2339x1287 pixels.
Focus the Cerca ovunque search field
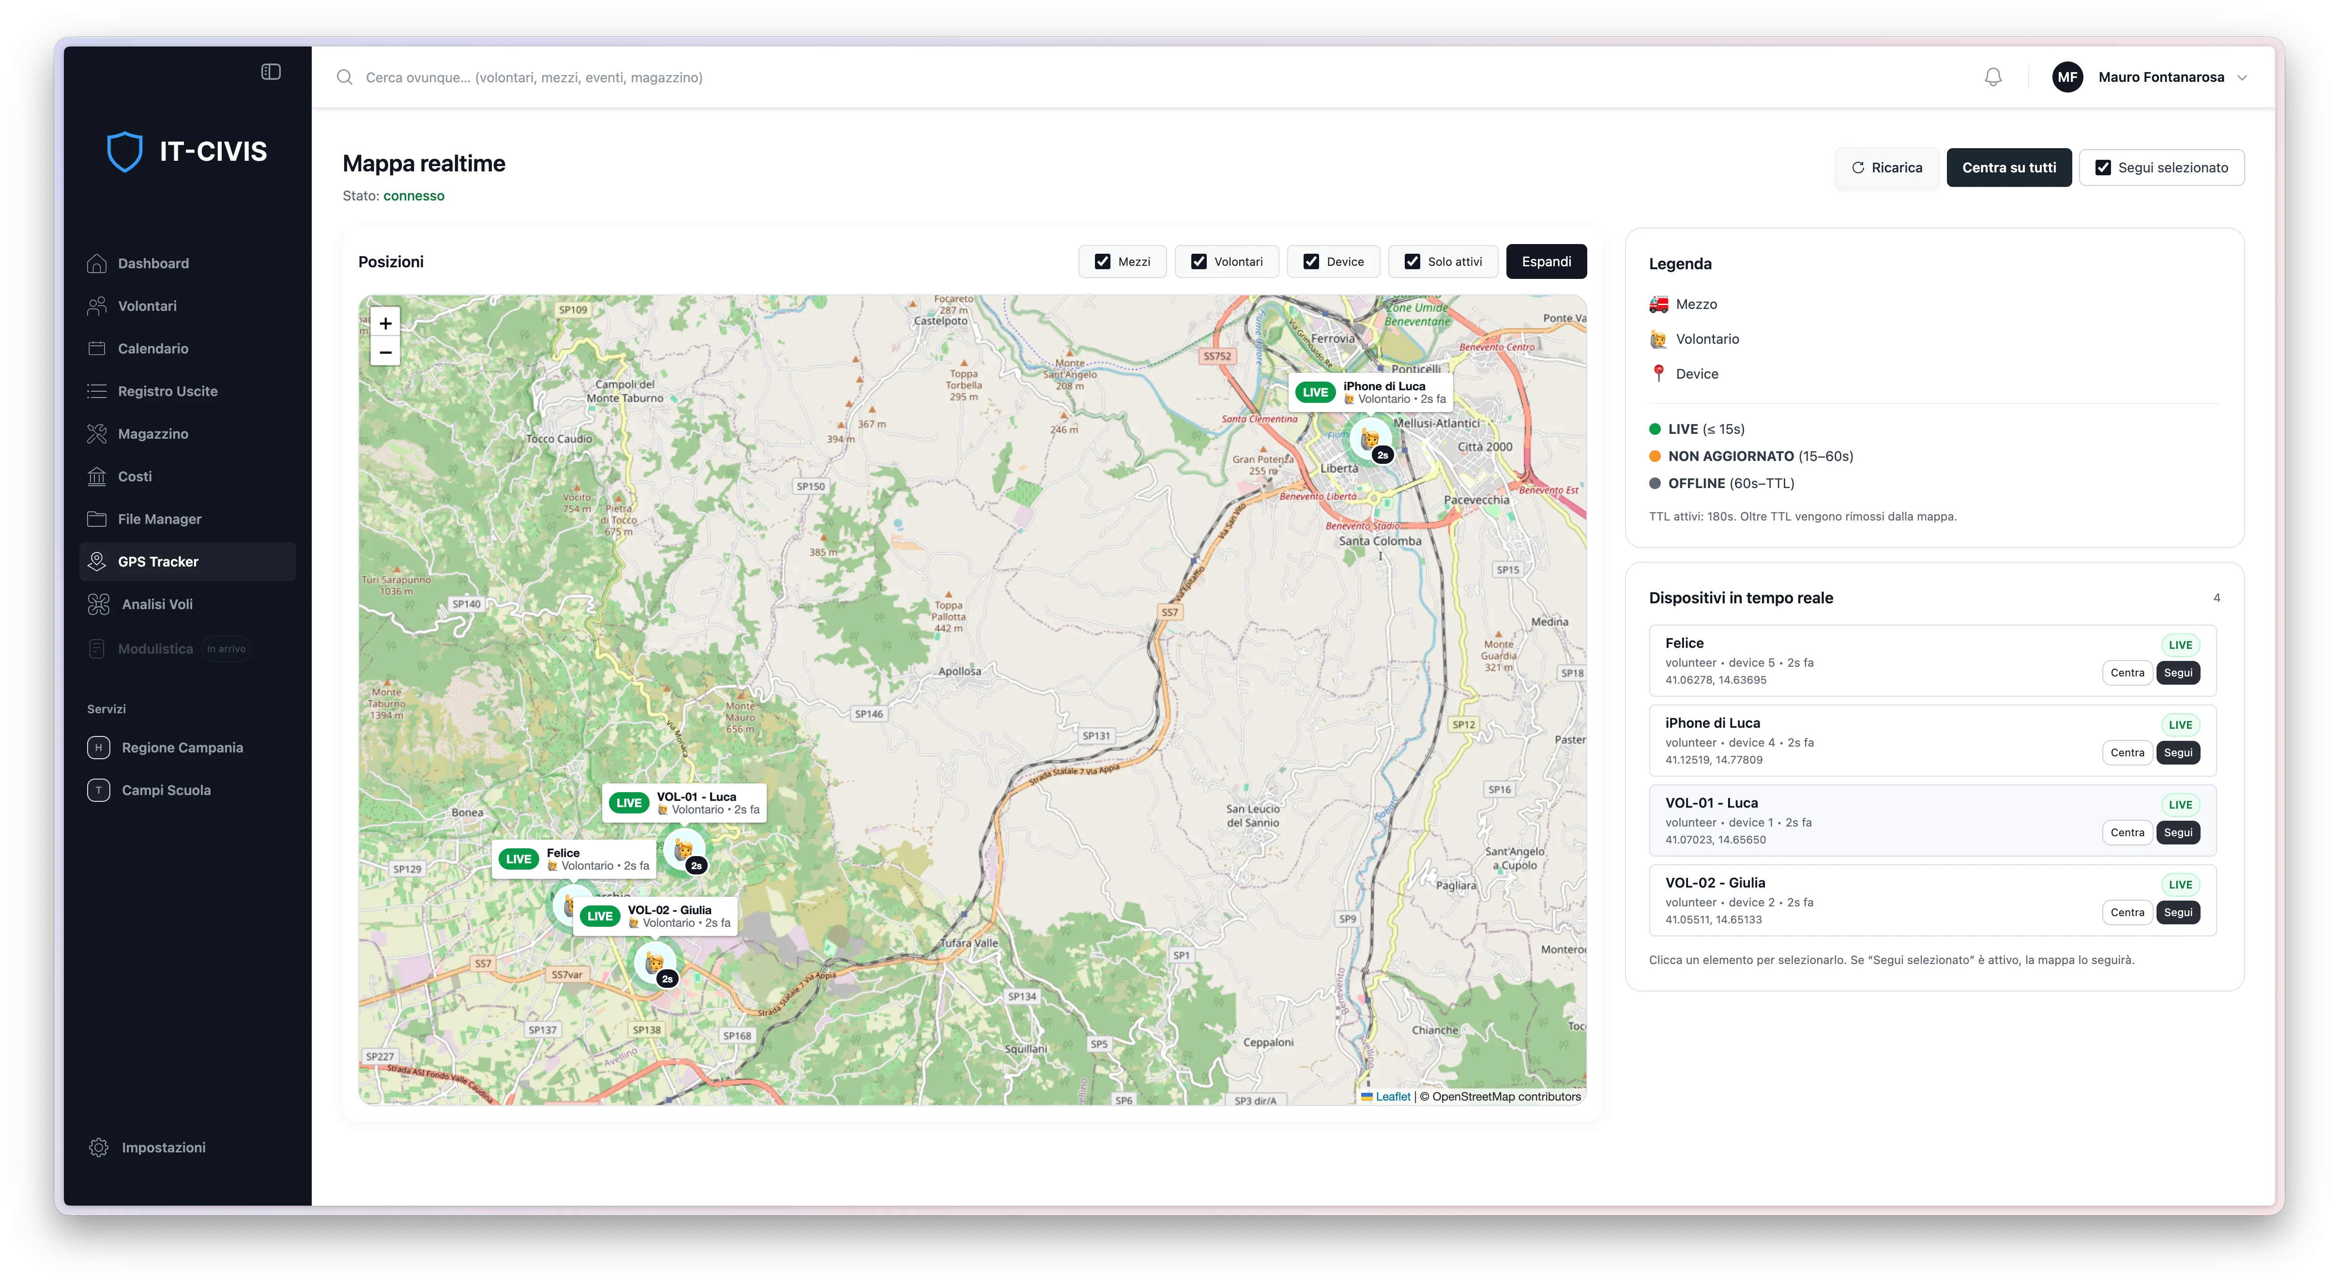(1144, 77)
